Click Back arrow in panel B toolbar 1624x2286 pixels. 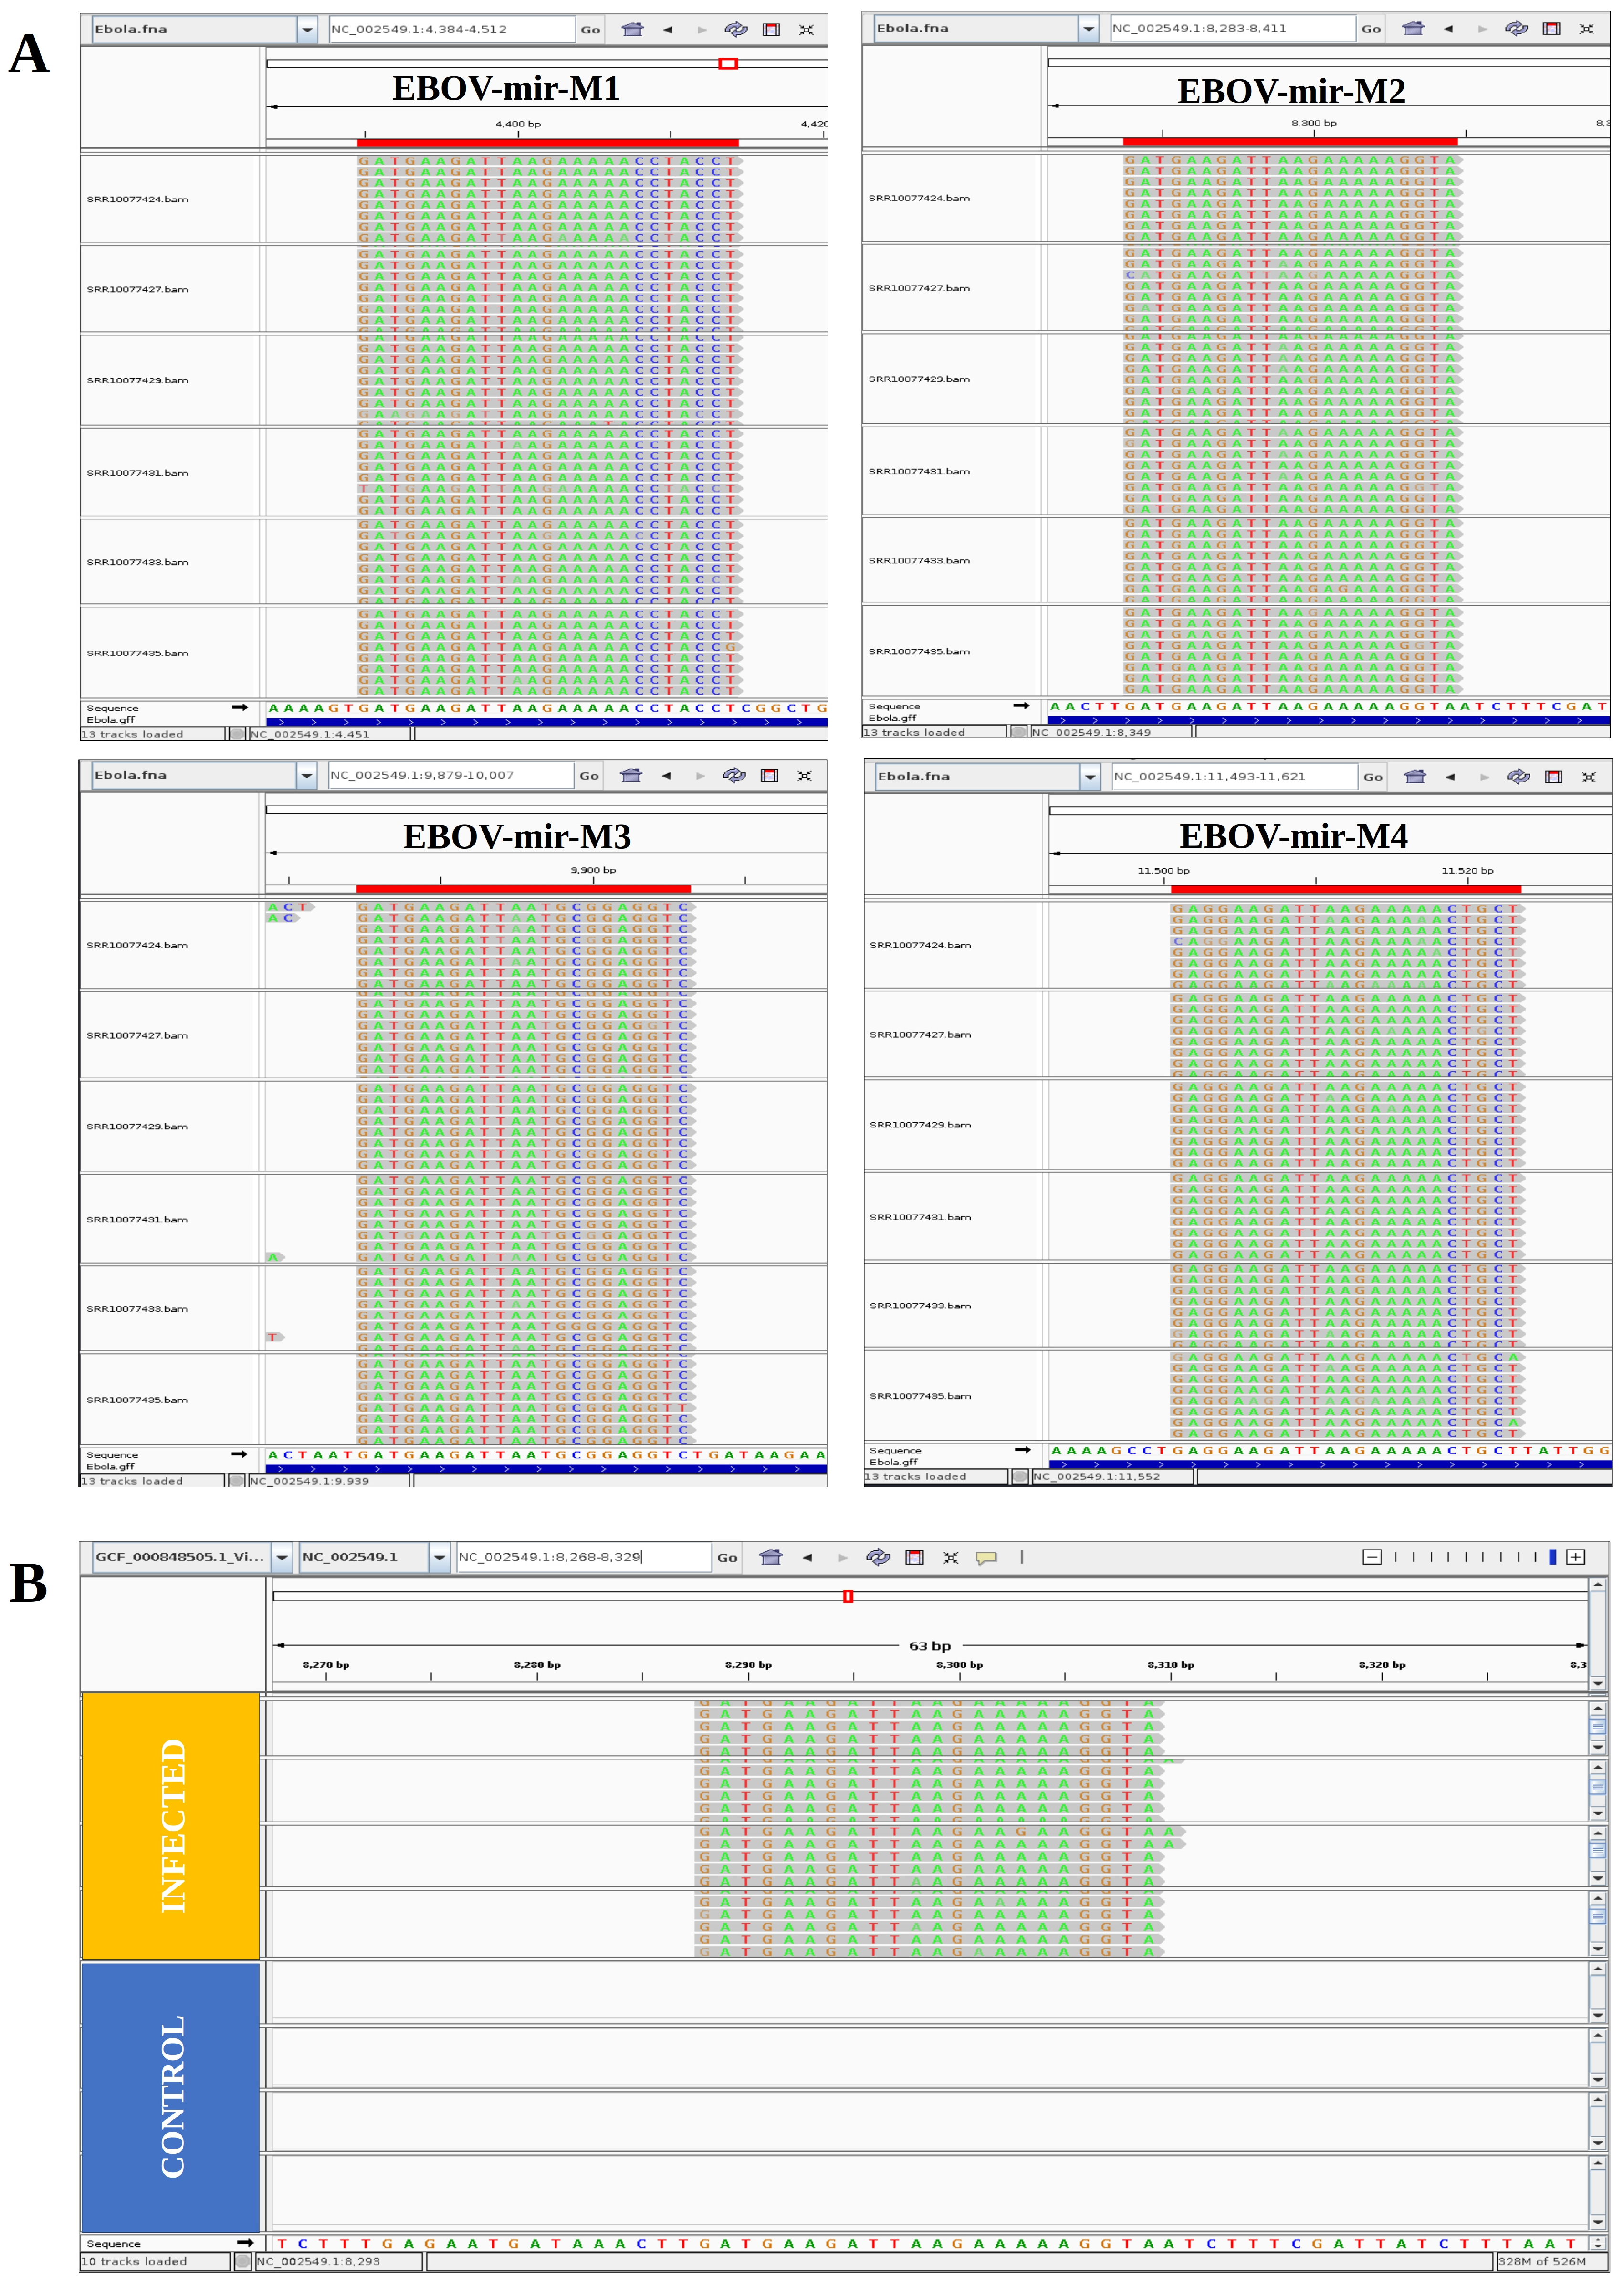tap(807, 1557)
